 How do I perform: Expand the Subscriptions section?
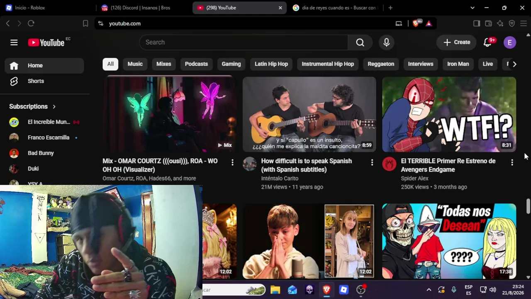(x=33, y=106)
